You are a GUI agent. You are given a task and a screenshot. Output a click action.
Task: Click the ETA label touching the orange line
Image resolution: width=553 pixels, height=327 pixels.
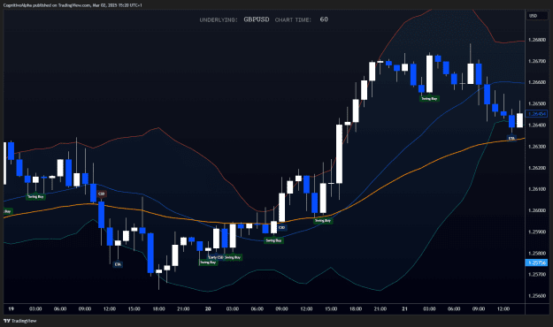511,139
